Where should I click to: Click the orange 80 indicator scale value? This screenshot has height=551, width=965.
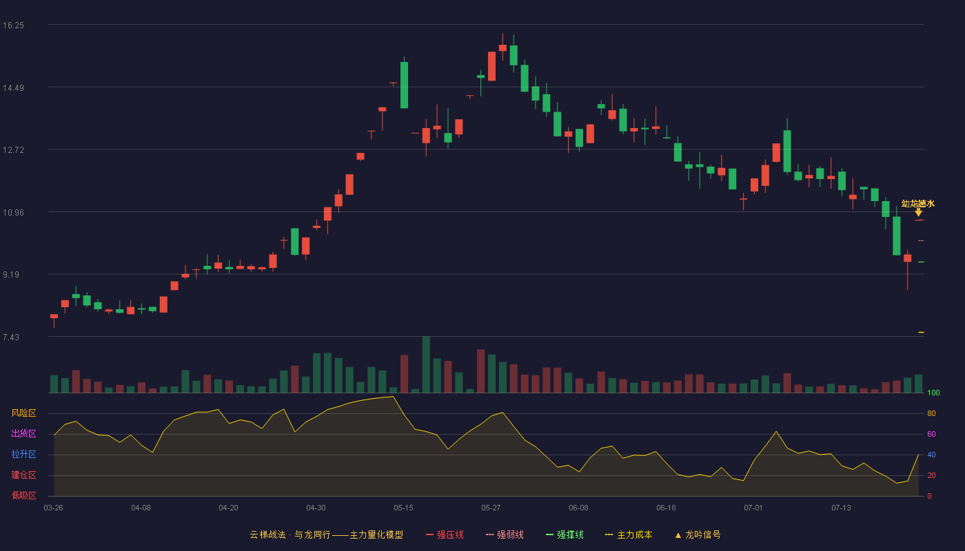coord(931,413)
